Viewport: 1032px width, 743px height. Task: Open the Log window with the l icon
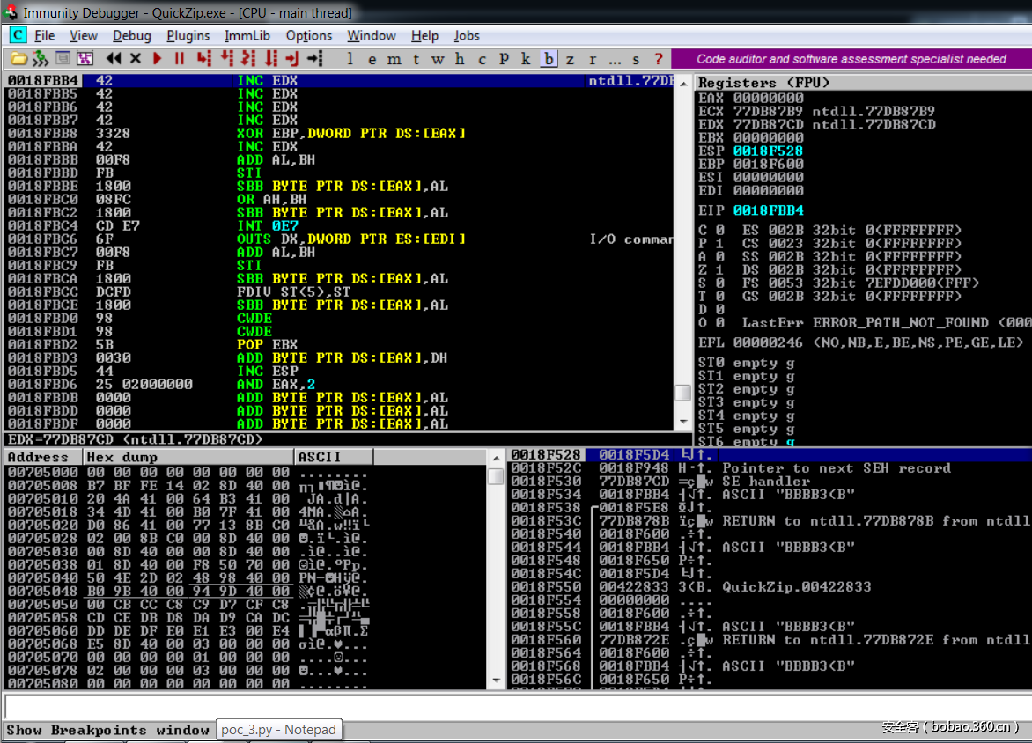[351, 58]
